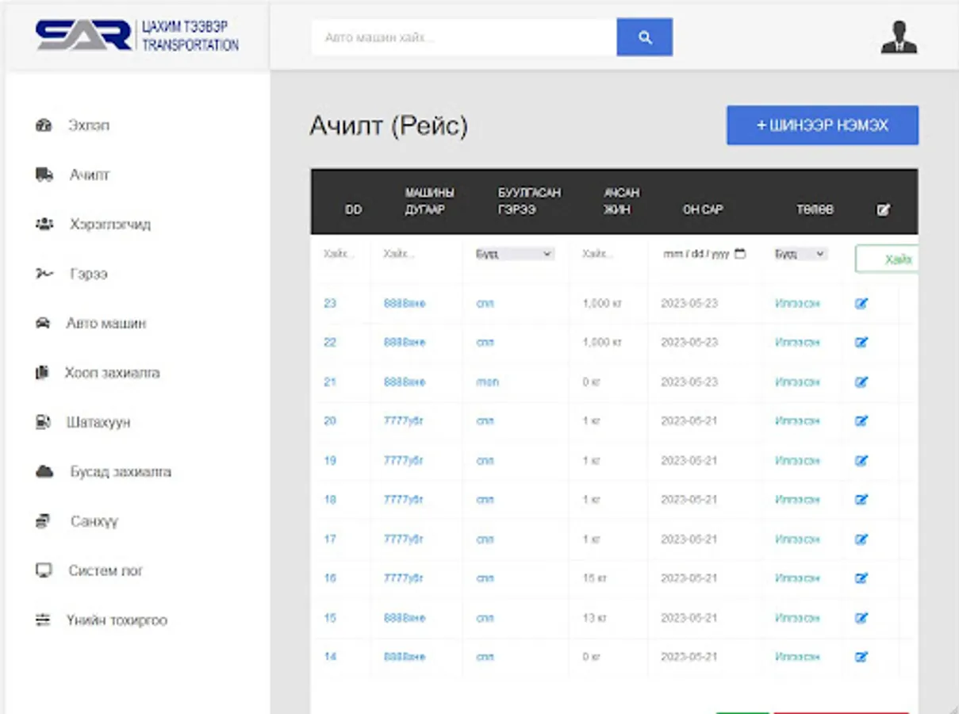Edit row 22 with the pencil icon
The height and width of the screenshot is (714, 959).
[861, 343]
